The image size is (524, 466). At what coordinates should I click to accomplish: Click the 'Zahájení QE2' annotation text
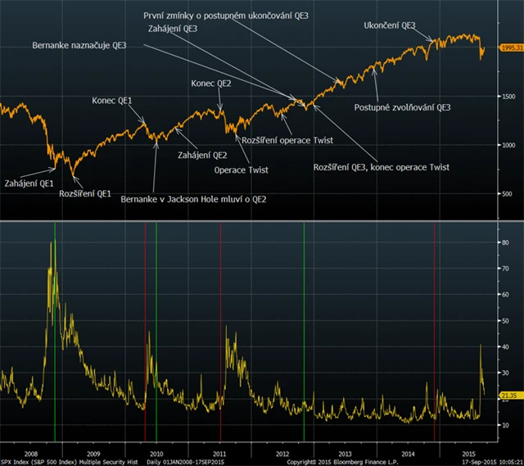tap(202, 155)
